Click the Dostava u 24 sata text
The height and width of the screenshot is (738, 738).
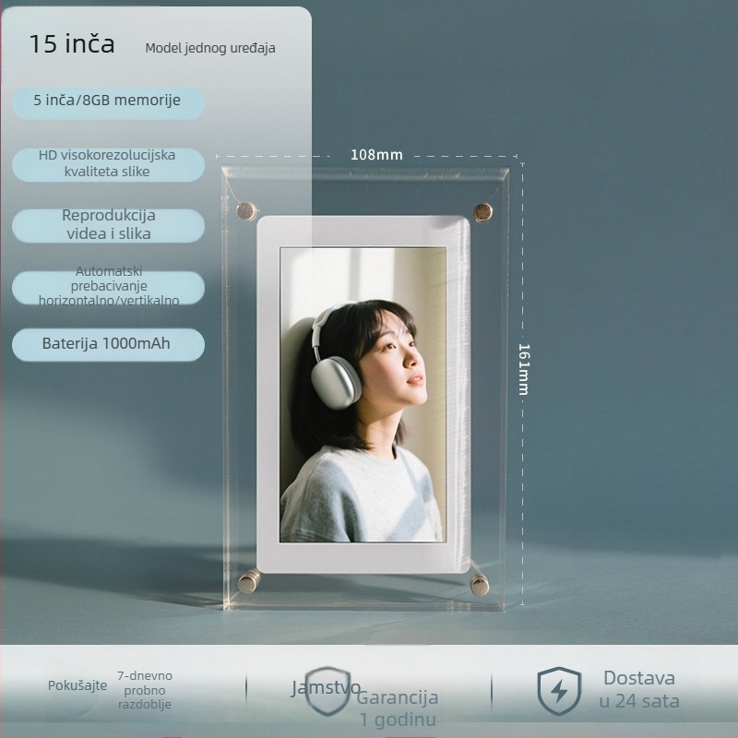pos(639,689)
